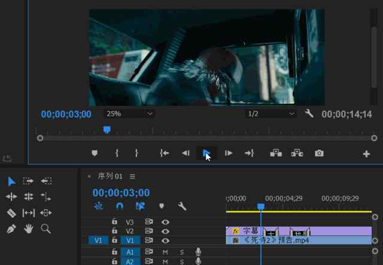Pick the Zoom magnifier tool
The image size is (383, 265).
click(45, 229)
